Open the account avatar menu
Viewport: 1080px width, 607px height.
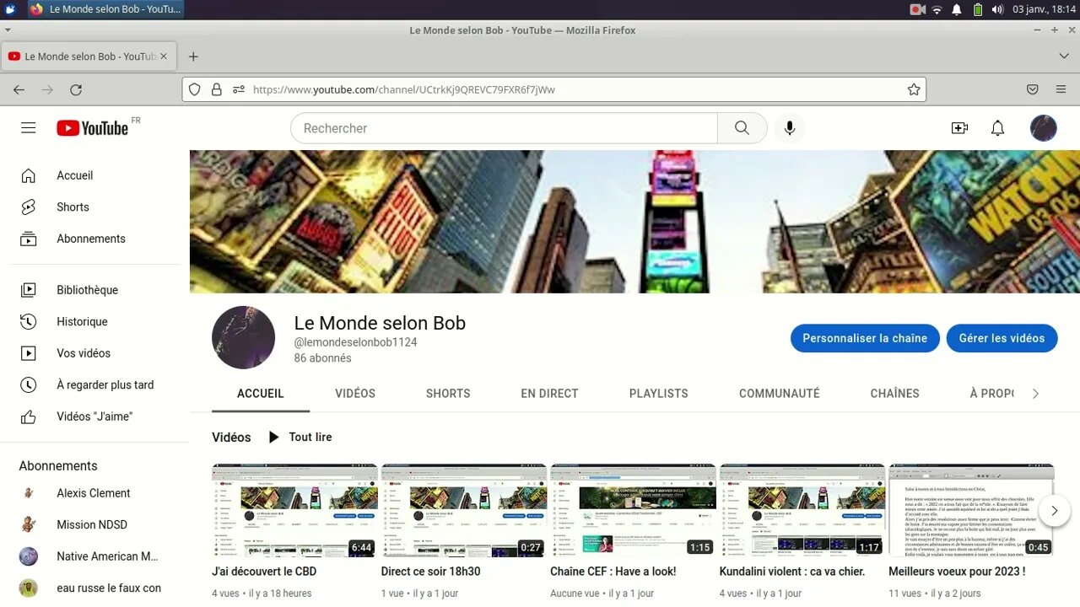point(1044,128)
